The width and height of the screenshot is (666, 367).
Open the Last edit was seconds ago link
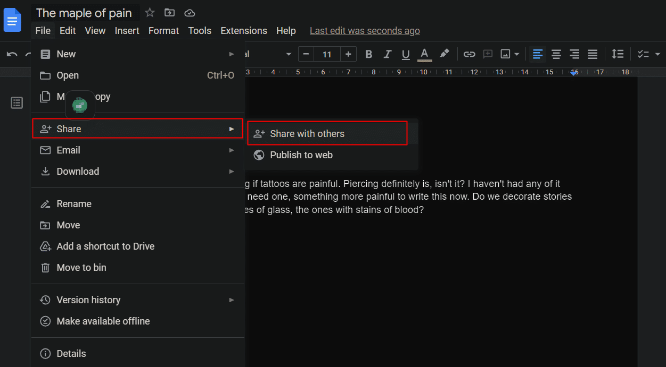point(365,31)
